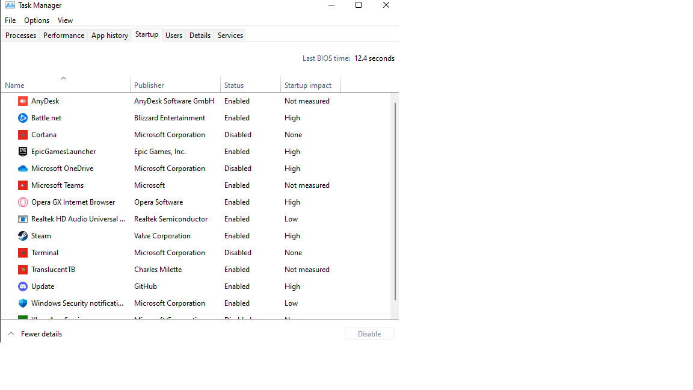Screen dimensions: 693x390
Task: Select the Startup tab
Action: coord(147,34)
